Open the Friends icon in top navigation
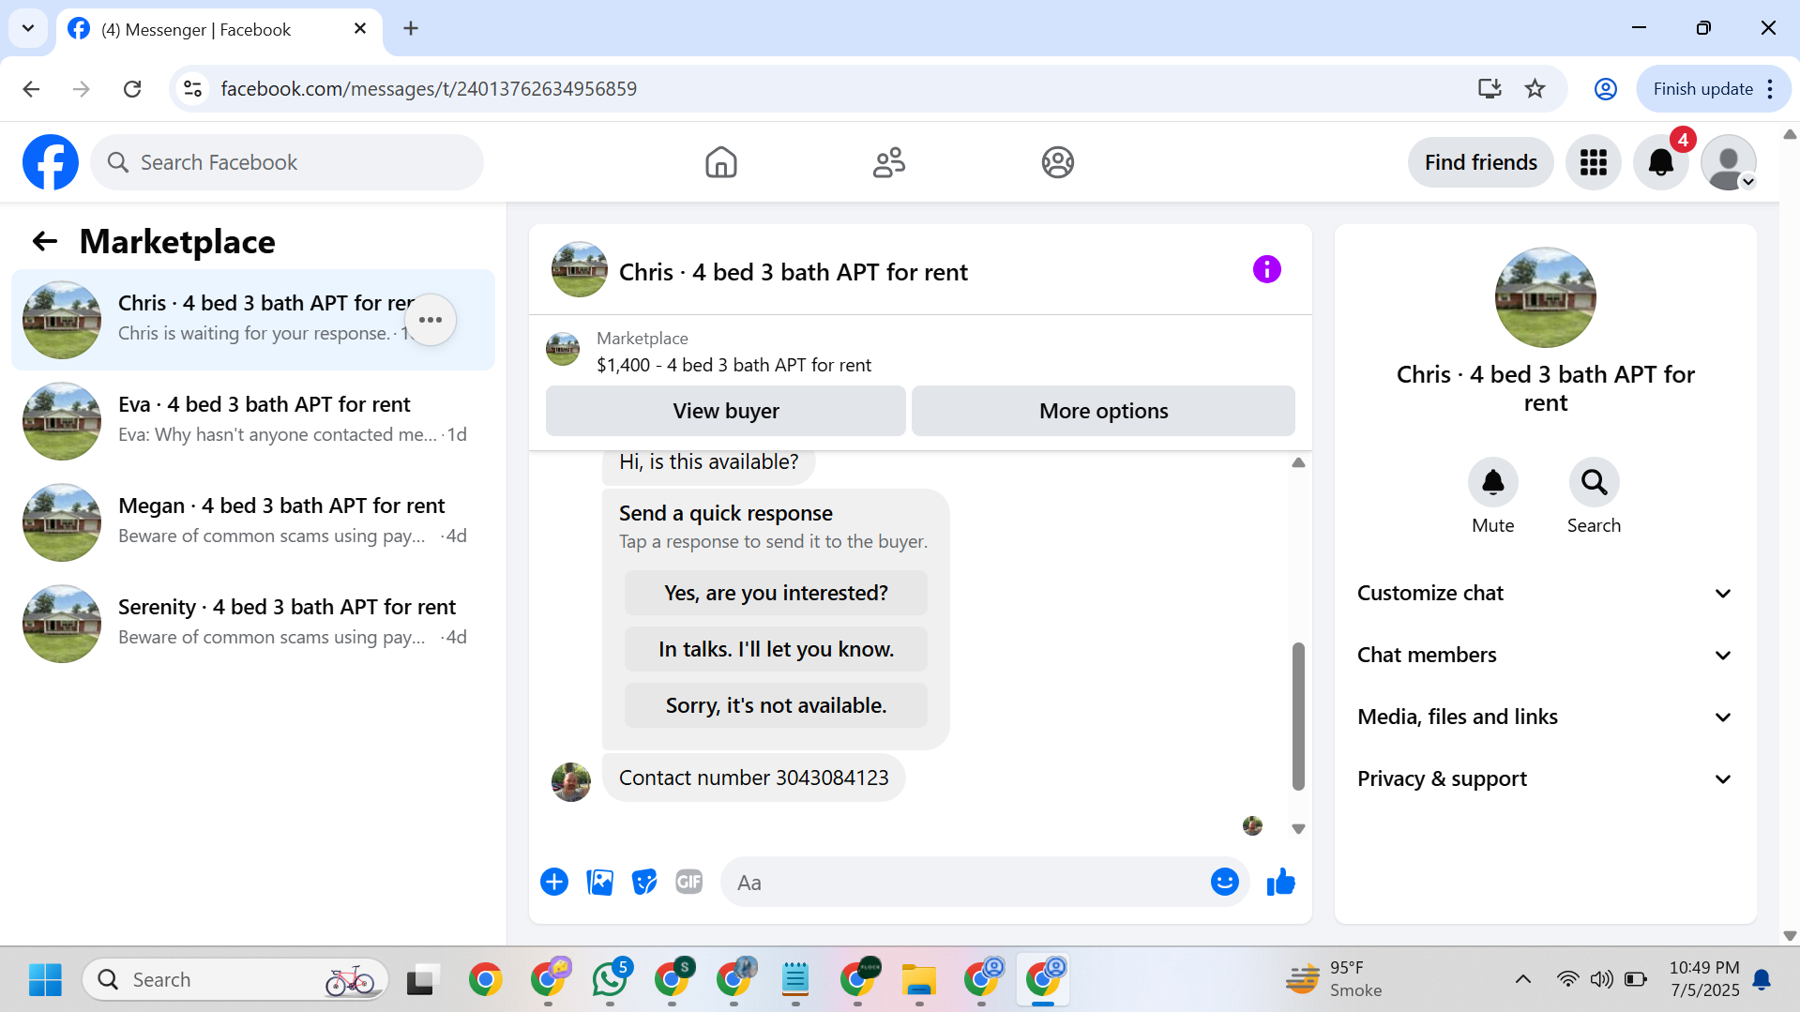 pyautogui.click(x=889, y=162)
